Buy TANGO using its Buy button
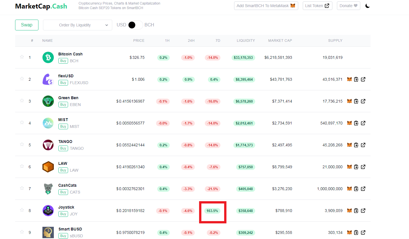Viewport: 409px width, 239px height. pyautogui.click(x=63, y=148)
